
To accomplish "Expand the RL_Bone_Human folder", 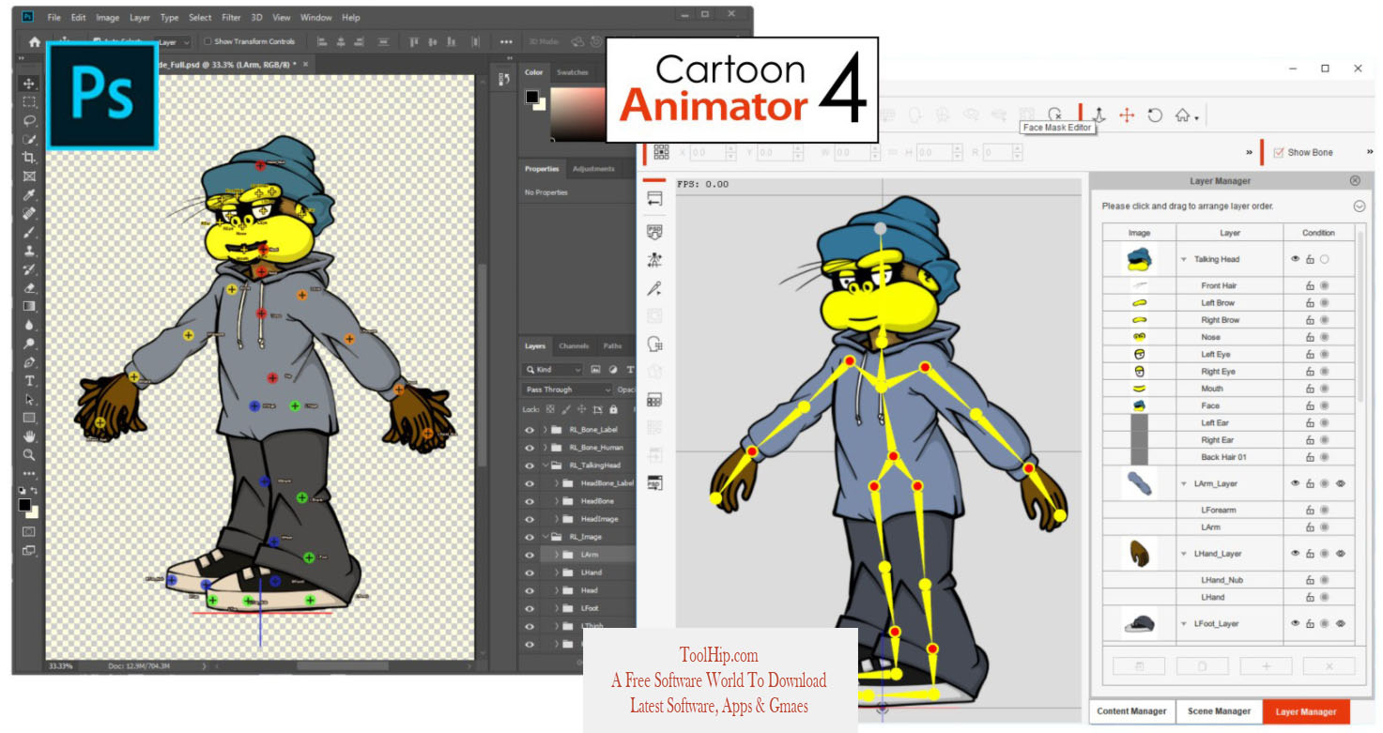I will coord(546,448).
